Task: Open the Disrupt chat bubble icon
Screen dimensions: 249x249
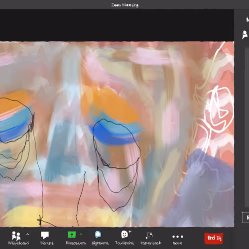Action: [x=45, y=235]
